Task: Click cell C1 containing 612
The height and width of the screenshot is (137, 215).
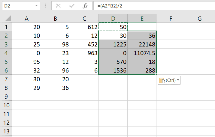Action: coord(84,27)
